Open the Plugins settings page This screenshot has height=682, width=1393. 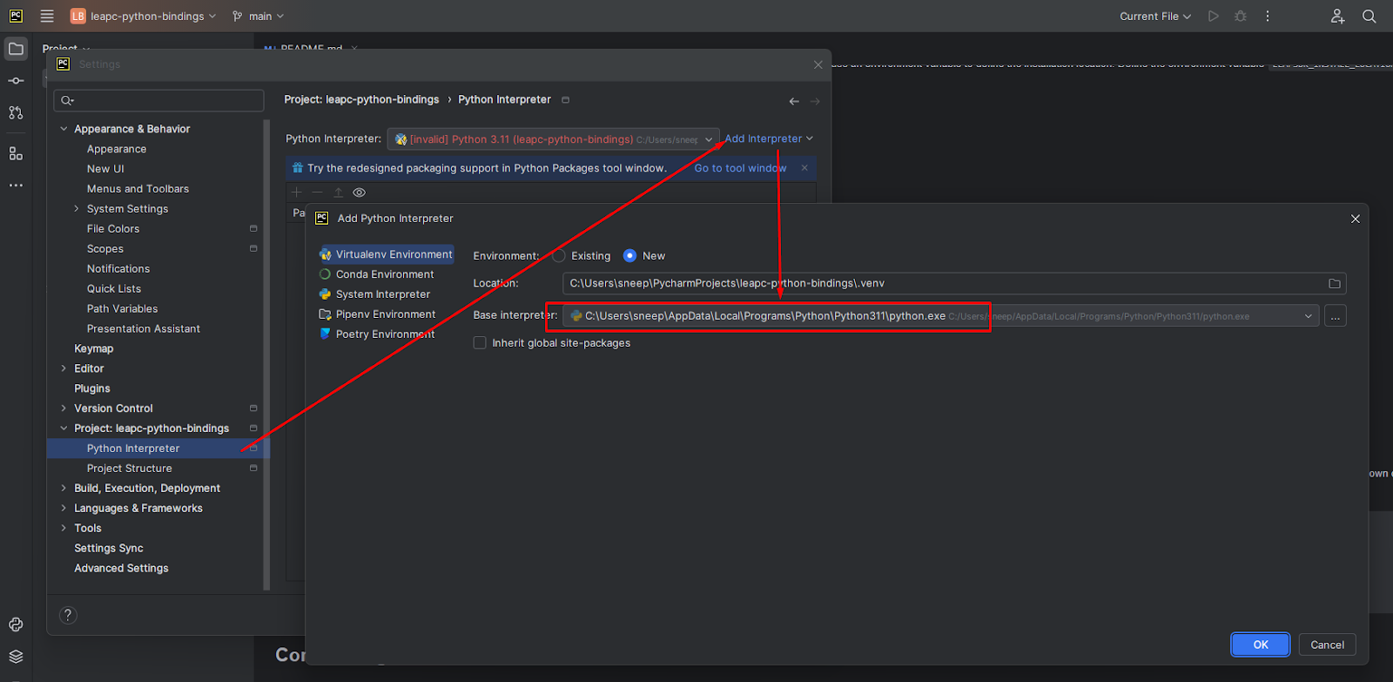(x=92, y=388)
